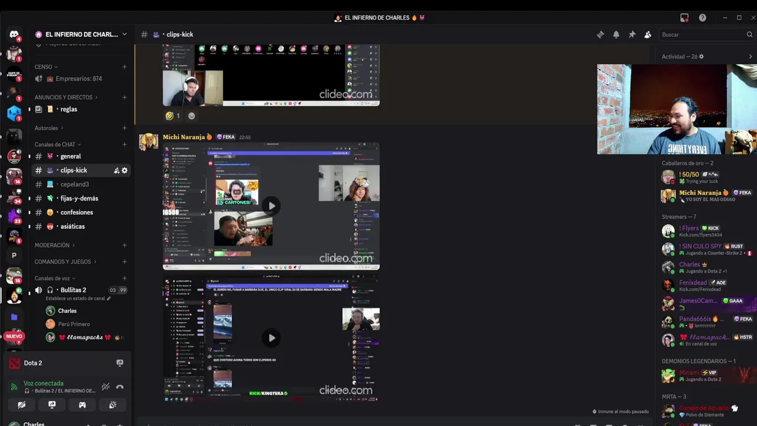Open the Actividad settings gear
Image resolution: width=757 pixels, height=426 pixels.
coord(701,57)
